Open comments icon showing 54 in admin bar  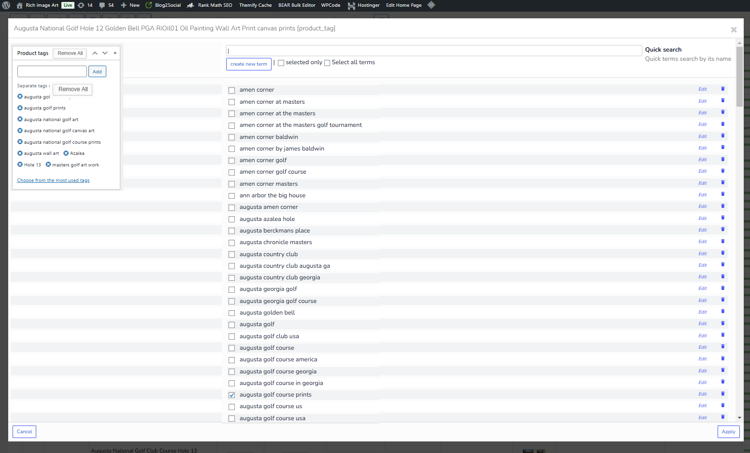point(106,5)
